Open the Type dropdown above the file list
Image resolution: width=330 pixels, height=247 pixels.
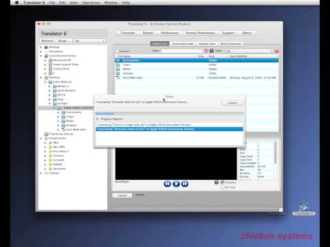coord(249,51)
